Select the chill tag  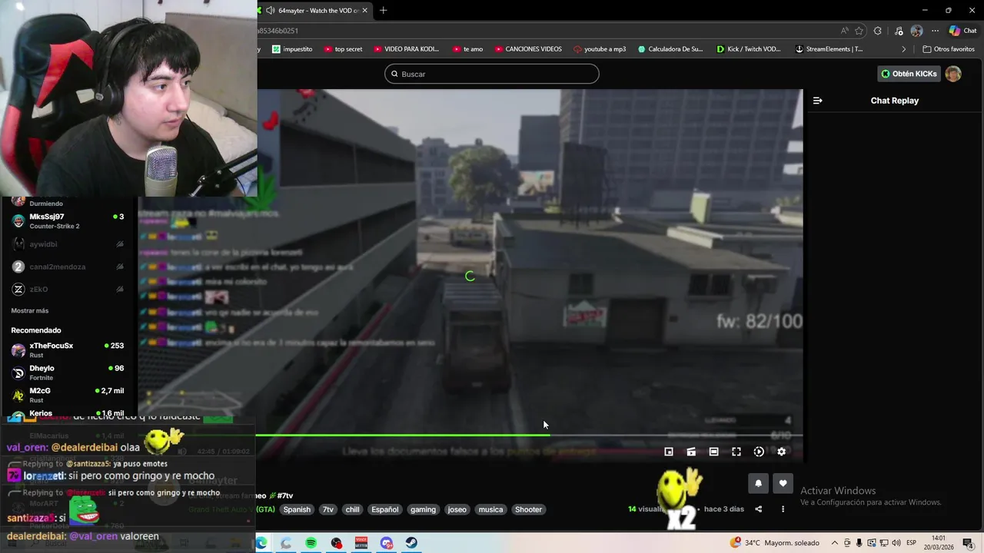[x=352, y=509]
